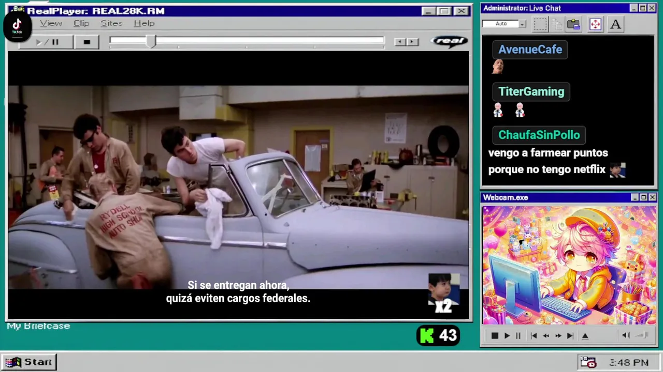Click the Play button in Webcam.exe
663x372 pixels.
click(x=507, y=336)
